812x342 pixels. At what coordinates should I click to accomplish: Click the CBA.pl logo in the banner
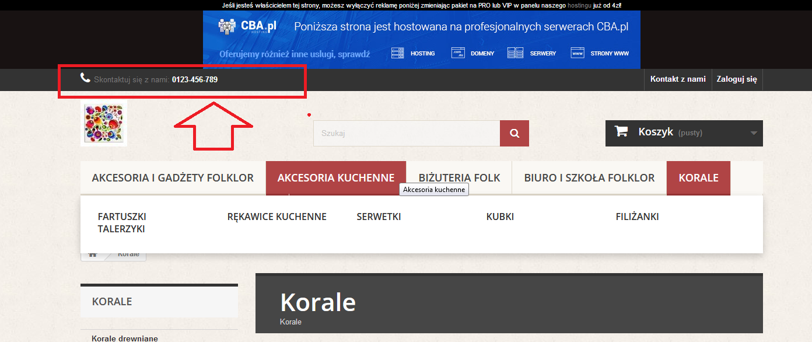[x=247, y=26]
